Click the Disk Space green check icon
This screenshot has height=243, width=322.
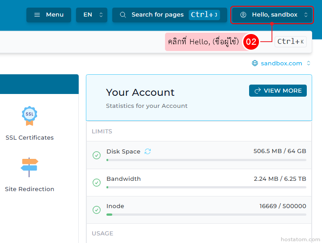coord(96,155)
